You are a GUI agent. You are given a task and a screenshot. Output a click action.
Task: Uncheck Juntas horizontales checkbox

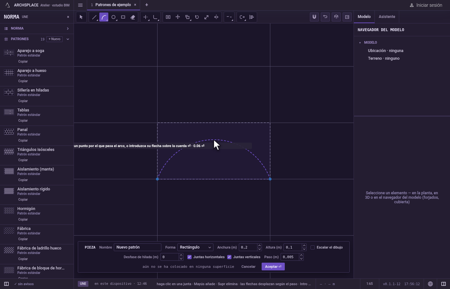coord(189,257)
